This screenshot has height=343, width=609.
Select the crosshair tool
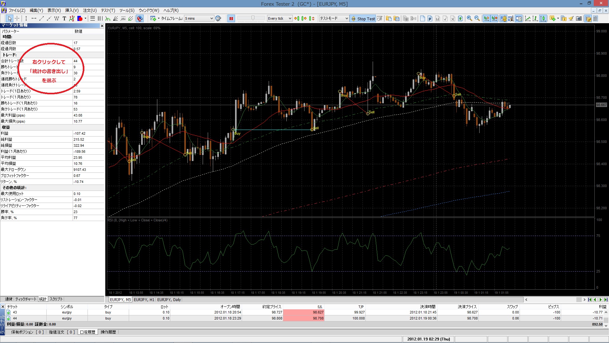tap(17, 18)
